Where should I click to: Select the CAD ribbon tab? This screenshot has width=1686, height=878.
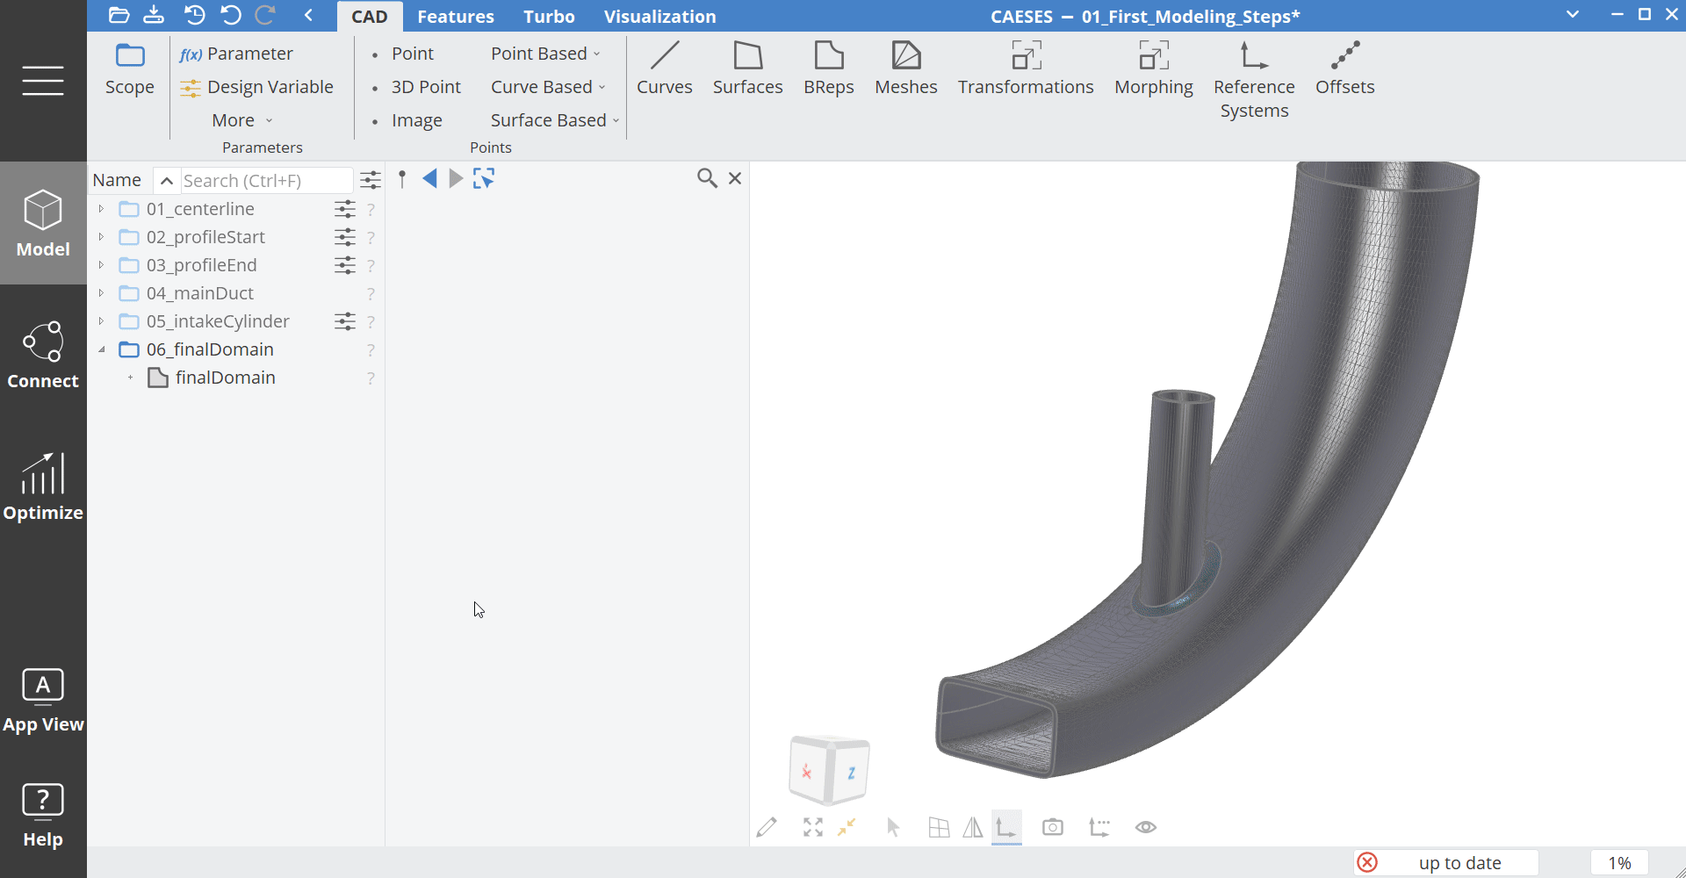tap(370, 17)
